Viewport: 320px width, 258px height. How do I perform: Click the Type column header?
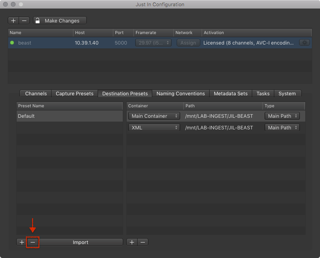(x=284, y=106)
